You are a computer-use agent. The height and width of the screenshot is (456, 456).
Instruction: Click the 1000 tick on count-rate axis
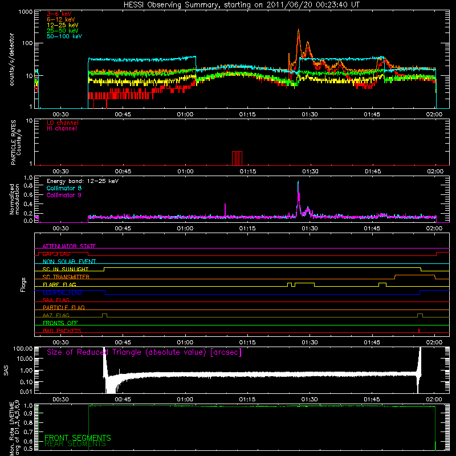pyautogui.click(x=25, y=12)
